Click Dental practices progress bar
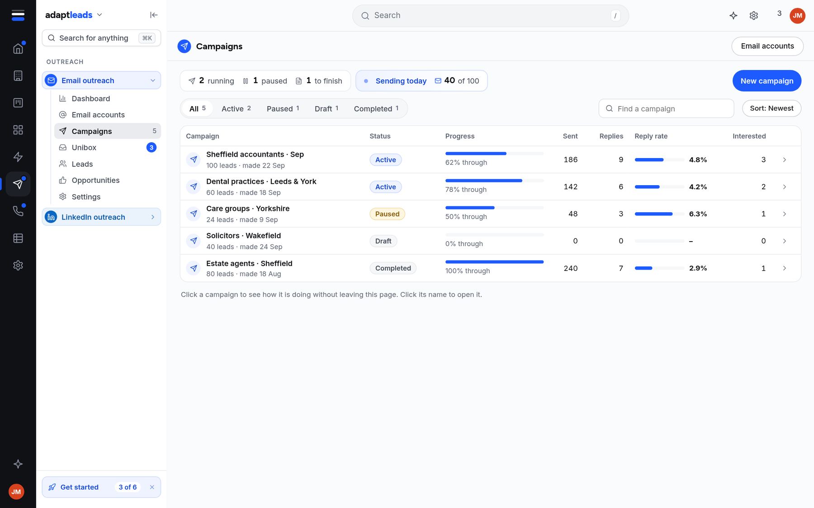The height and width of the screenshot is (508, 814). [494, 181]
